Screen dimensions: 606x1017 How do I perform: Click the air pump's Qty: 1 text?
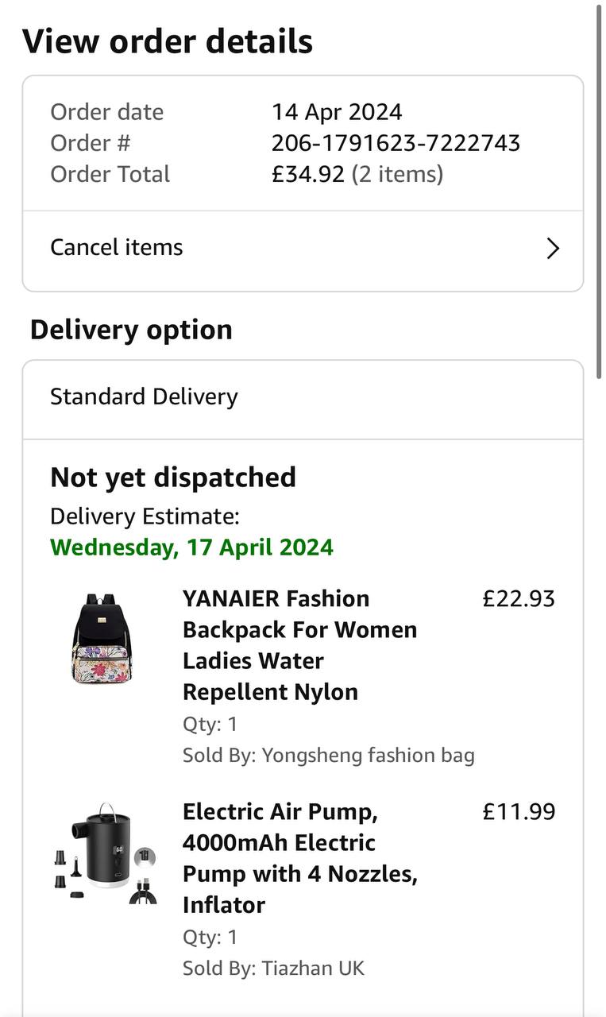coord(210,937)
